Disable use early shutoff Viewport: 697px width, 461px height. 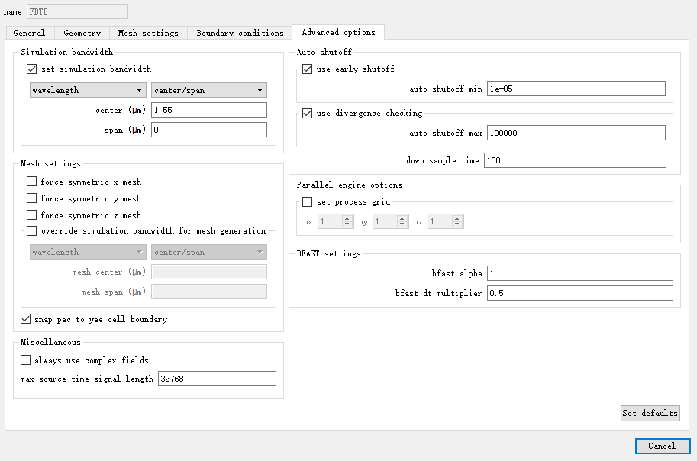[x=307, y=69]
